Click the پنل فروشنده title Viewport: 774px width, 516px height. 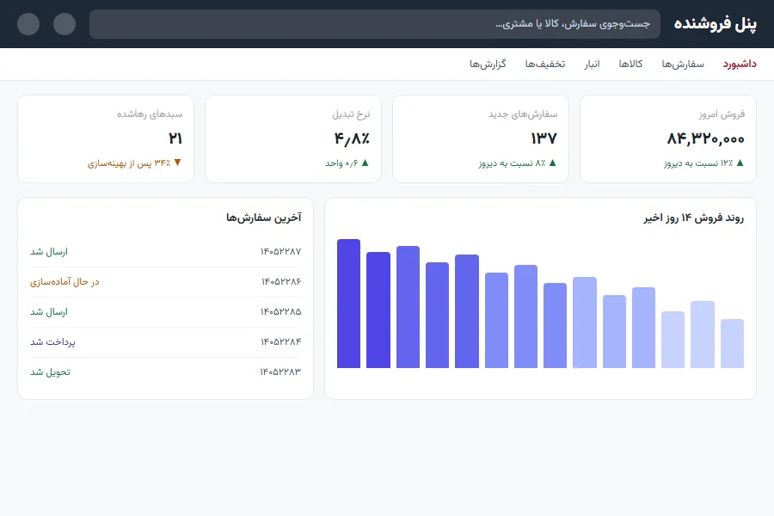716,24
